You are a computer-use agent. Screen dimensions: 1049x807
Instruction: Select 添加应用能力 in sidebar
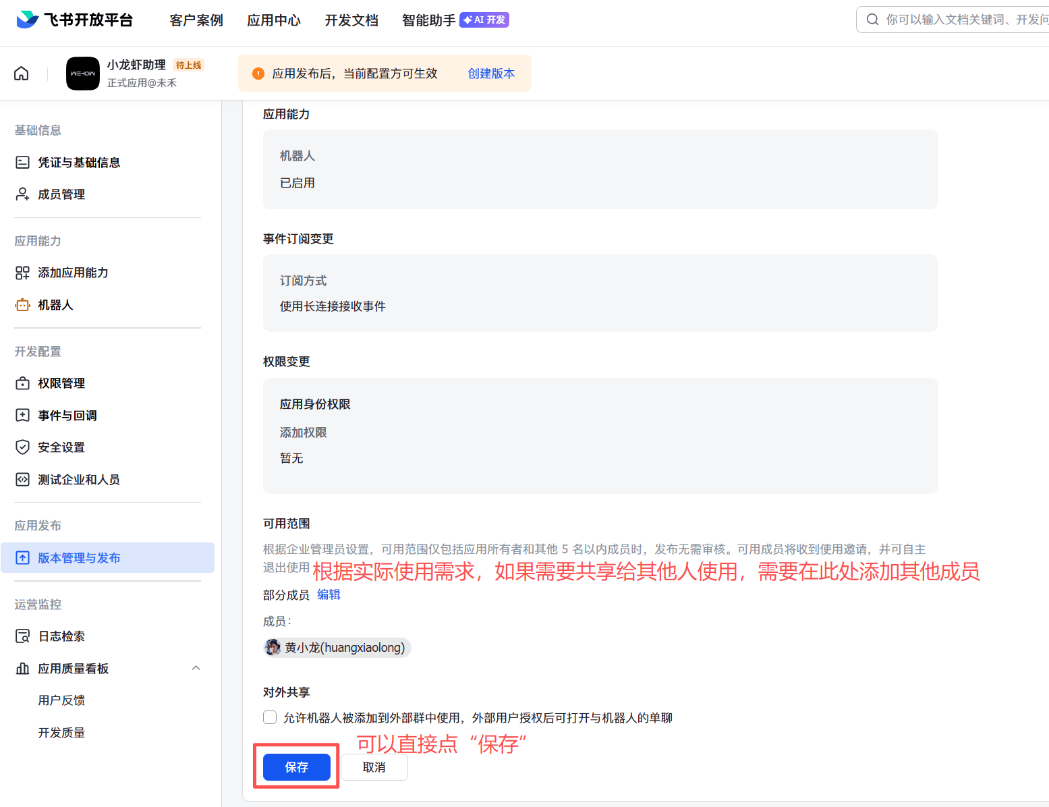click(x=73, y=273)
